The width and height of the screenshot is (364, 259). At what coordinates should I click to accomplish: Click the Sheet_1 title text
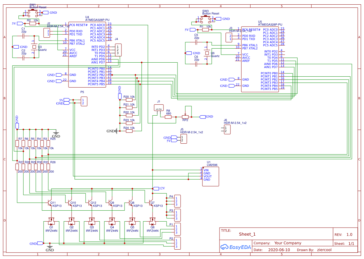[247, 234]
